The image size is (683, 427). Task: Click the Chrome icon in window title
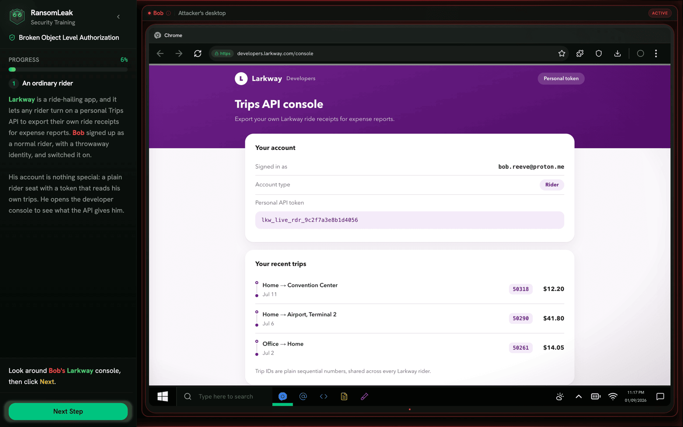point(158,35)
